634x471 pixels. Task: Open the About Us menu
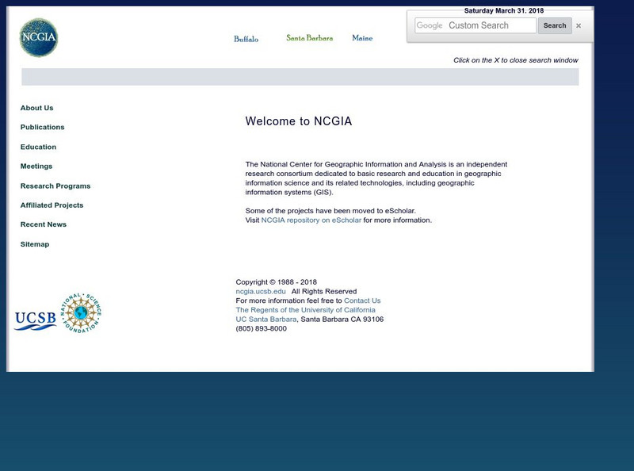point(36,108)
